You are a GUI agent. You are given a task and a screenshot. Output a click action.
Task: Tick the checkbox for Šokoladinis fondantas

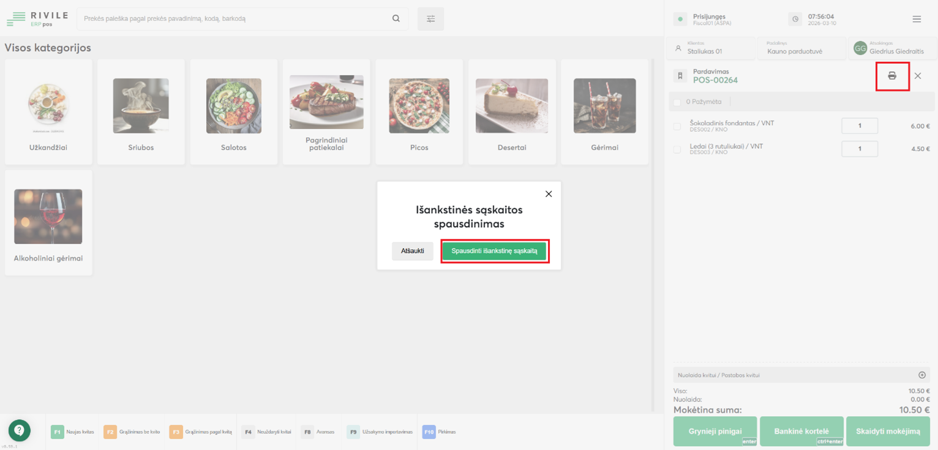pyautogui.click(x=677, y=126)
